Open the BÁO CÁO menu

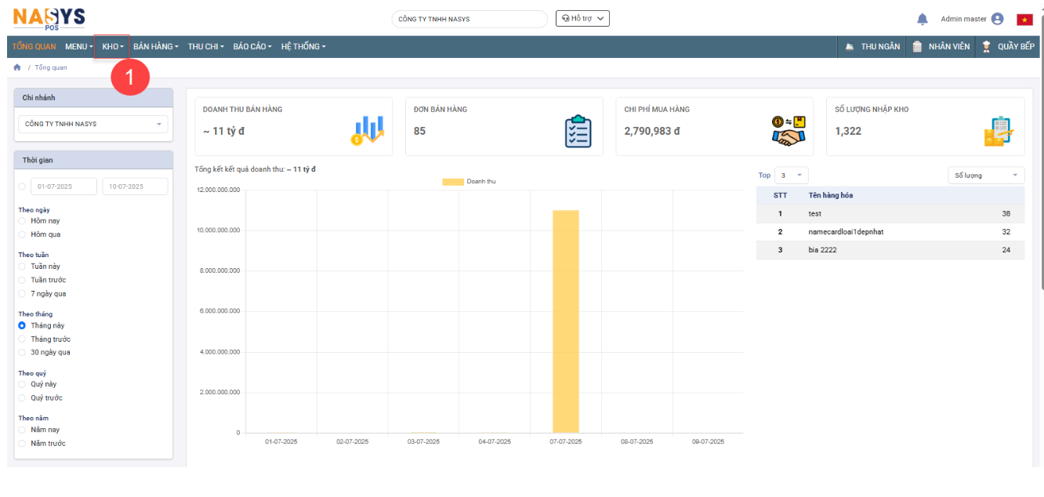coord(252,47)
